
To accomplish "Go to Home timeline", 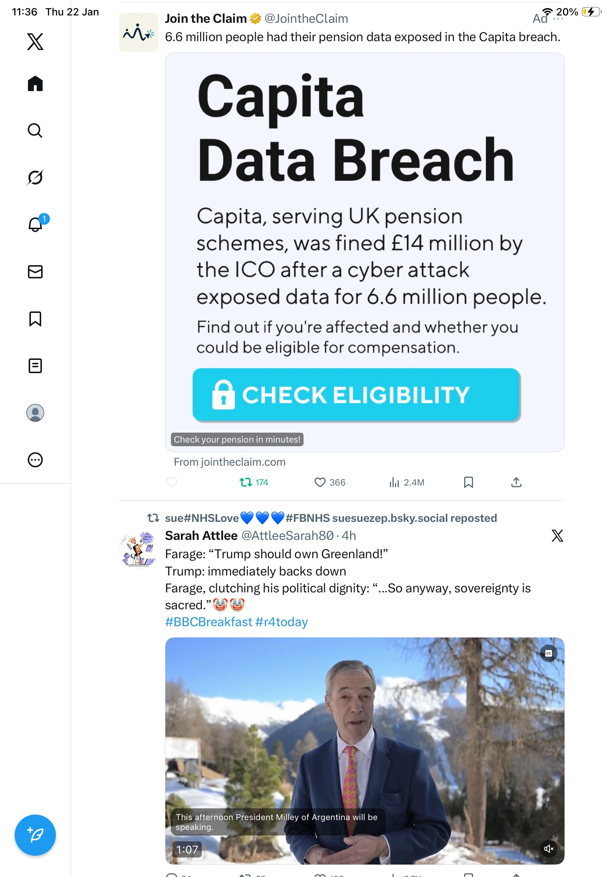I will [x=35, y=84].
